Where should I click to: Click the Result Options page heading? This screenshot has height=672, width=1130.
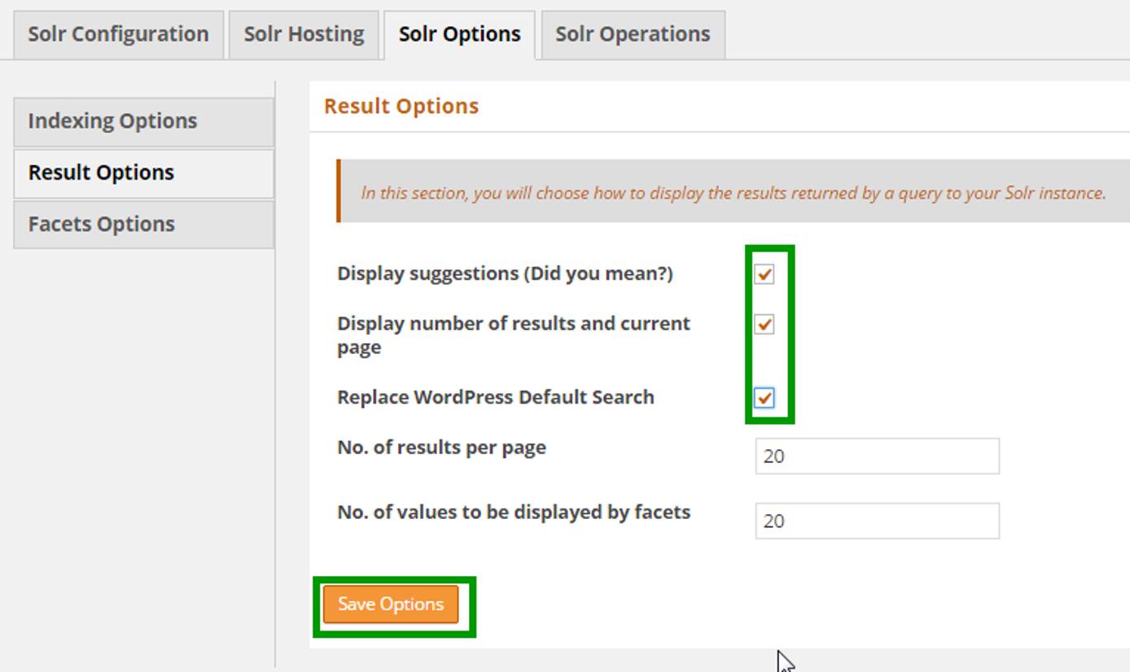tap(401, 105)
